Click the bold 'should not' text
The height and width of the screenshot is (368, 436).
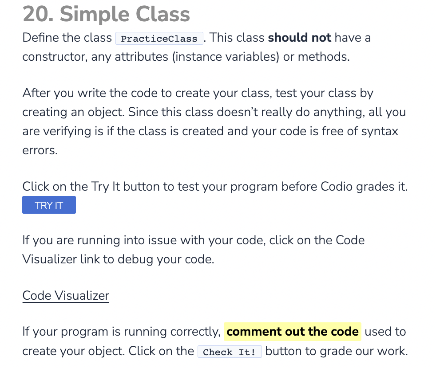(299, 38)
